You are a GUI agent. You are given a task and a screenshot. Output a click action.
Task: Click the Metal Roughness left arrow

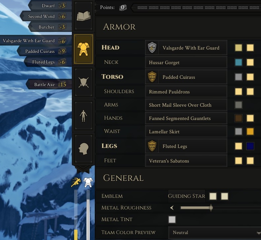pos(172,208)
